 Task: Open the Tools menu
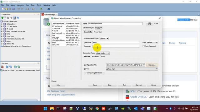pos(39,5)
